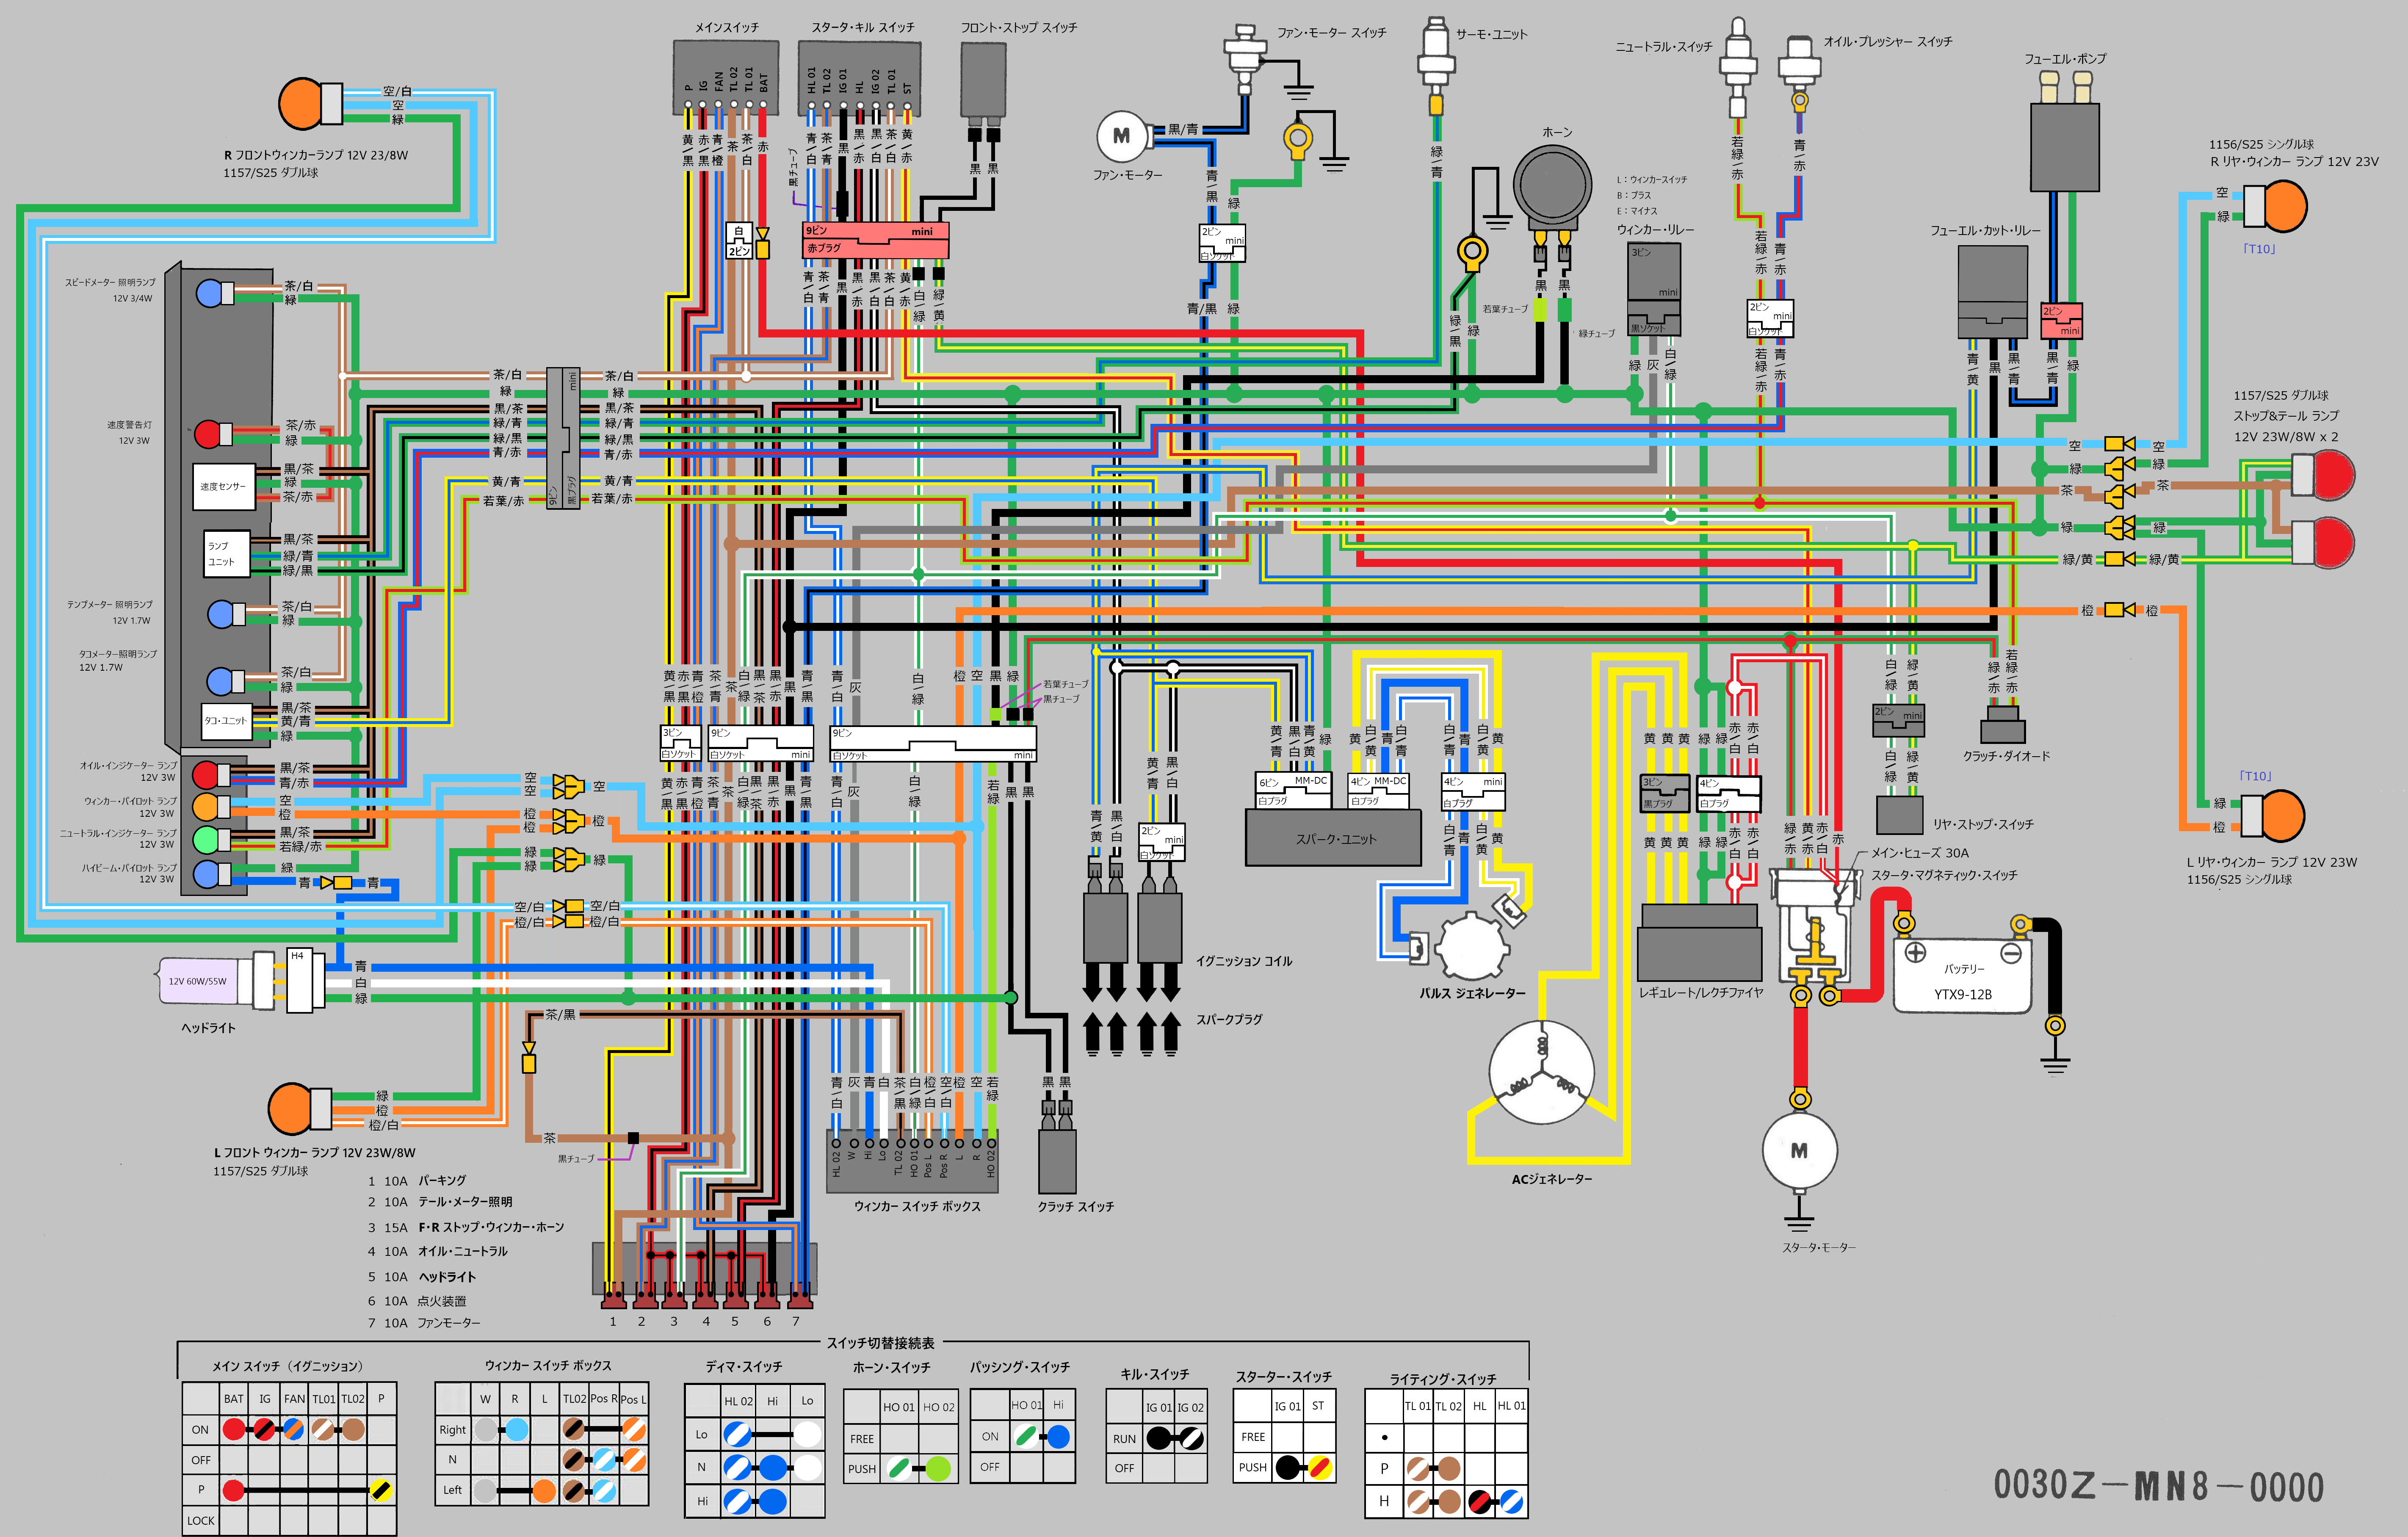Click the lamp unit box in meter
The width and height of the screenshot is (2408, 1537).
click(x=226, y=553)
